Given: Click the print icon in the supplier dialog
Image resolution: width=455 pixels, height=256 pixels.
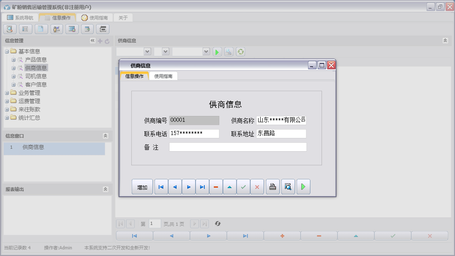Looking at the screenshot, I should 272,187.
